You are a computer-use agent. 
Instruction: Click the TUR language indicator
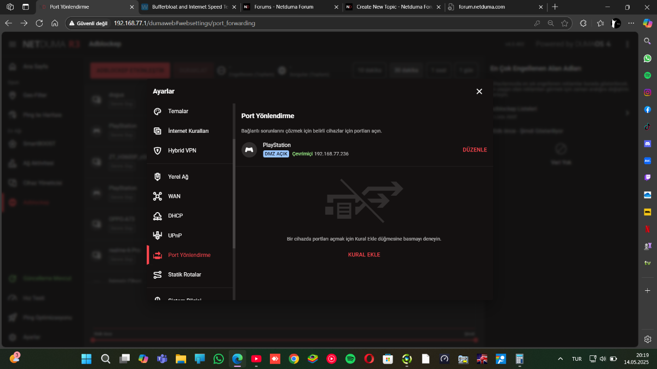[577, 359]
